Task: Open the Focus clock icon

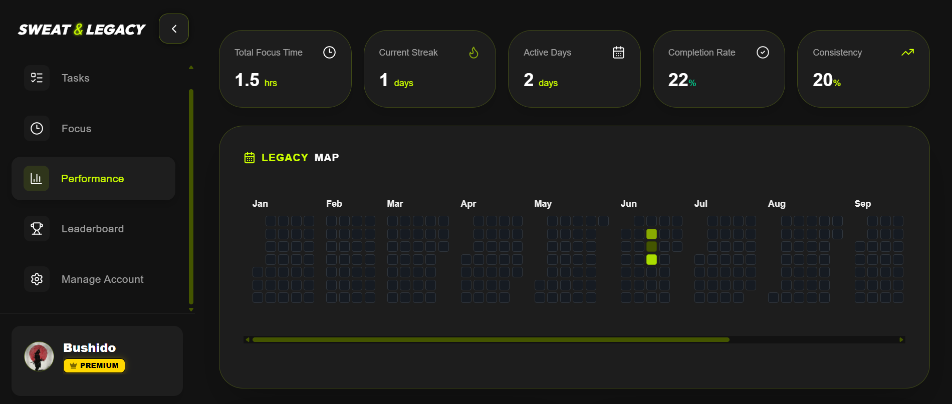Action: [37, 128]
